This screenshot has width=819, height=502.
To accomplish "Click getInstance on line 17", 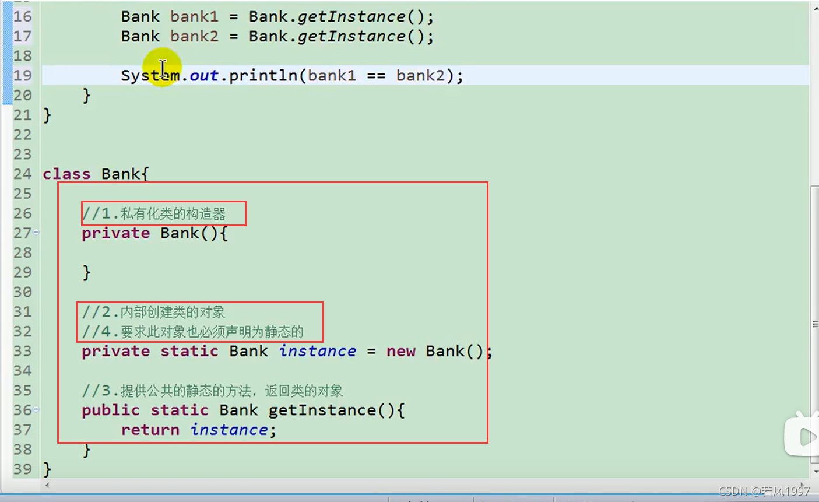I will pos(351,37).
